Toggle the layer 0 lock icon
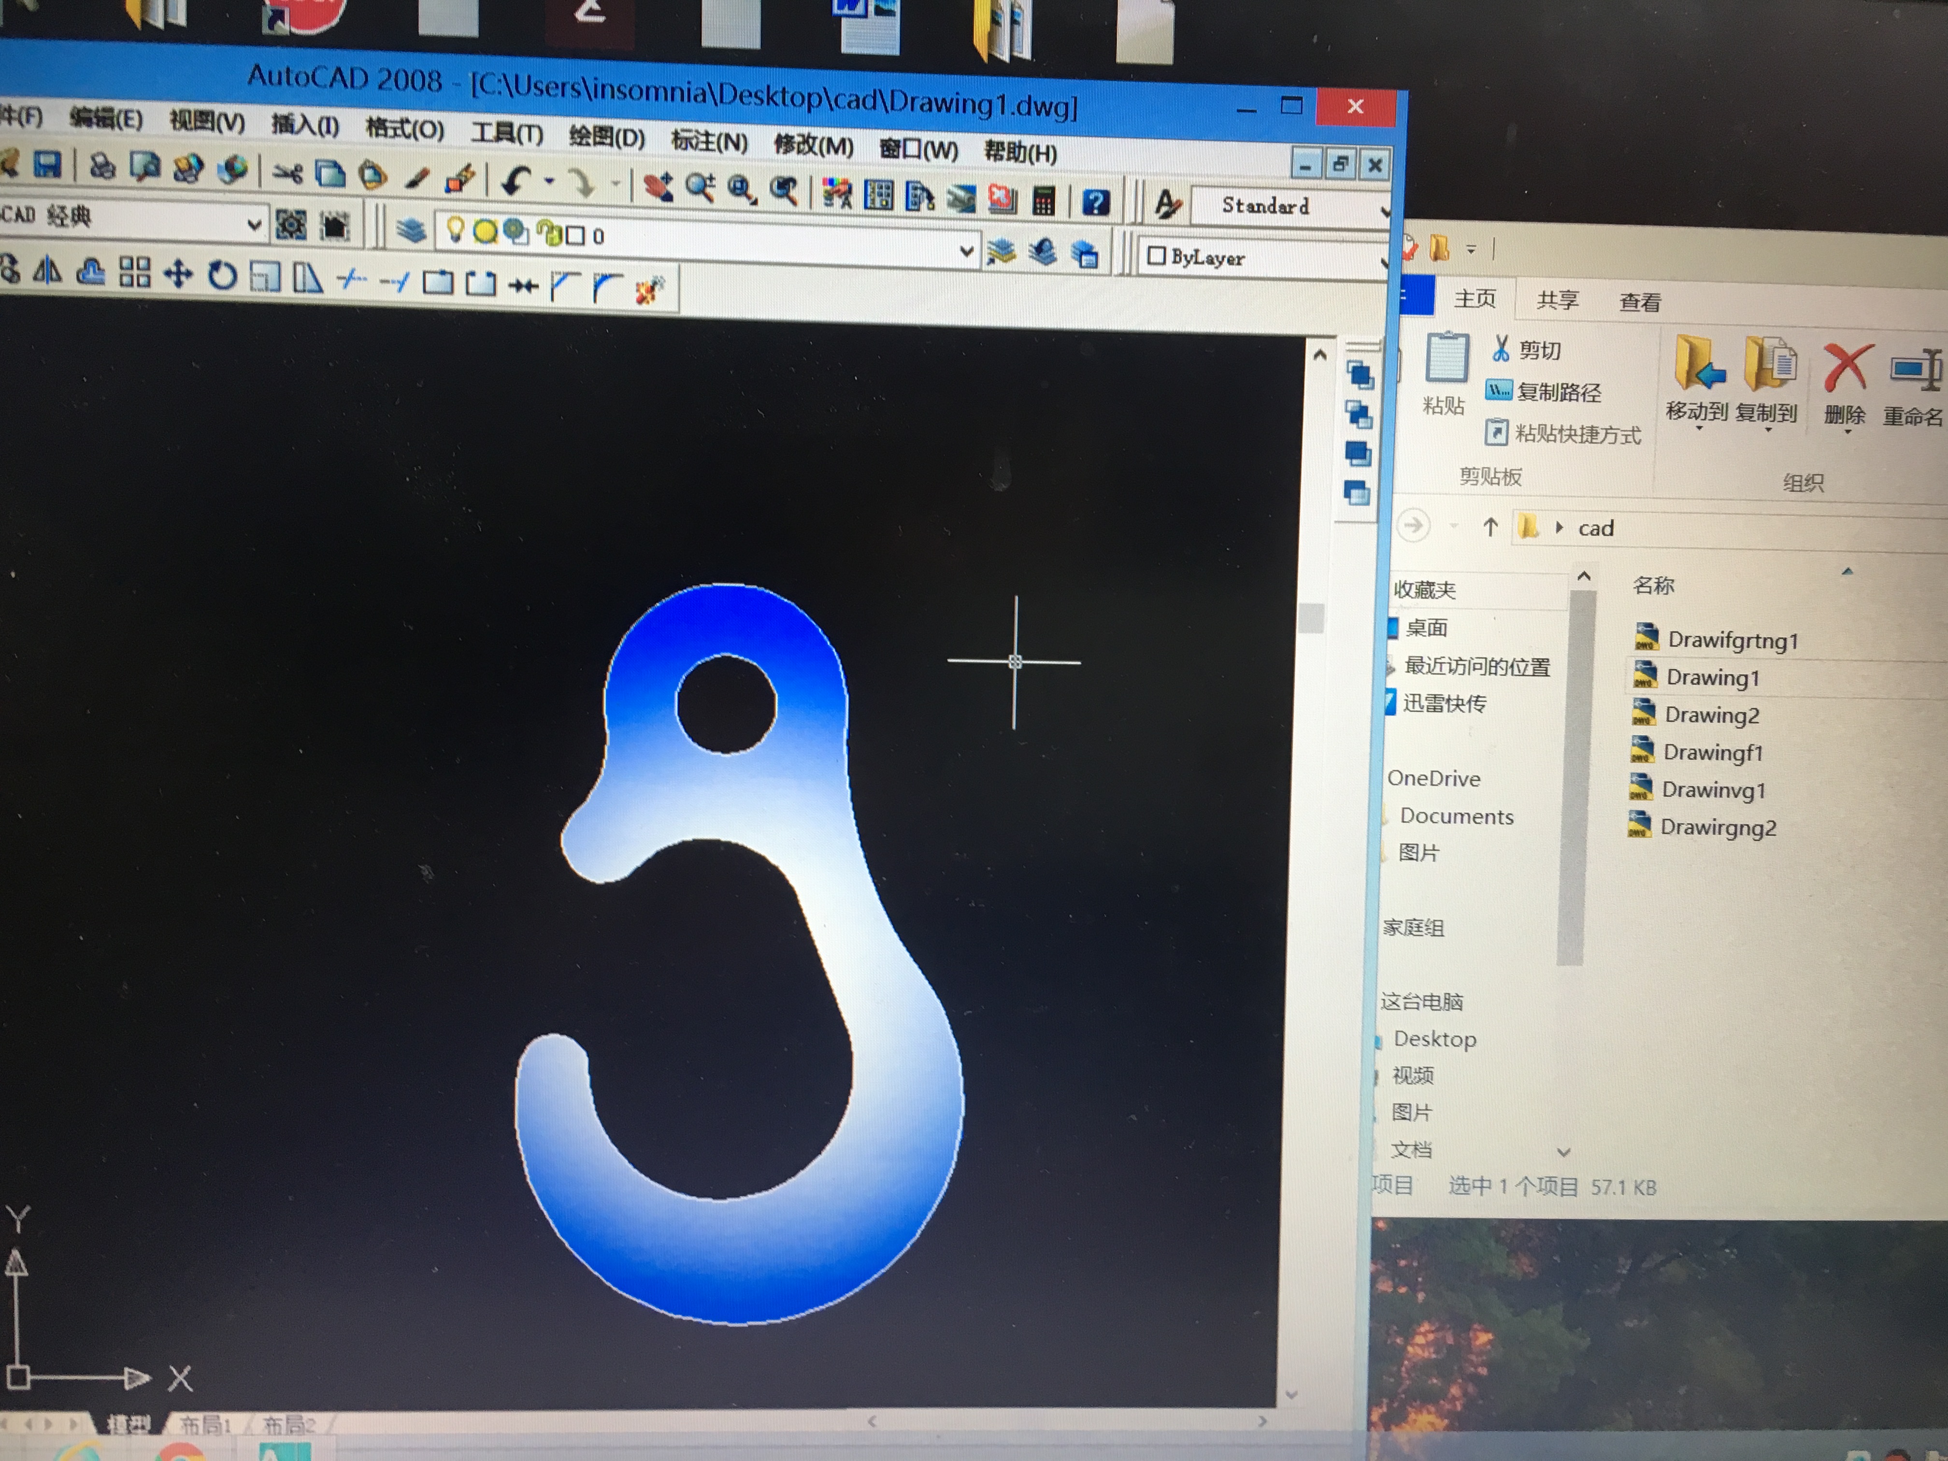The height and width of the screenshot is (1461, 1948). 549,233
